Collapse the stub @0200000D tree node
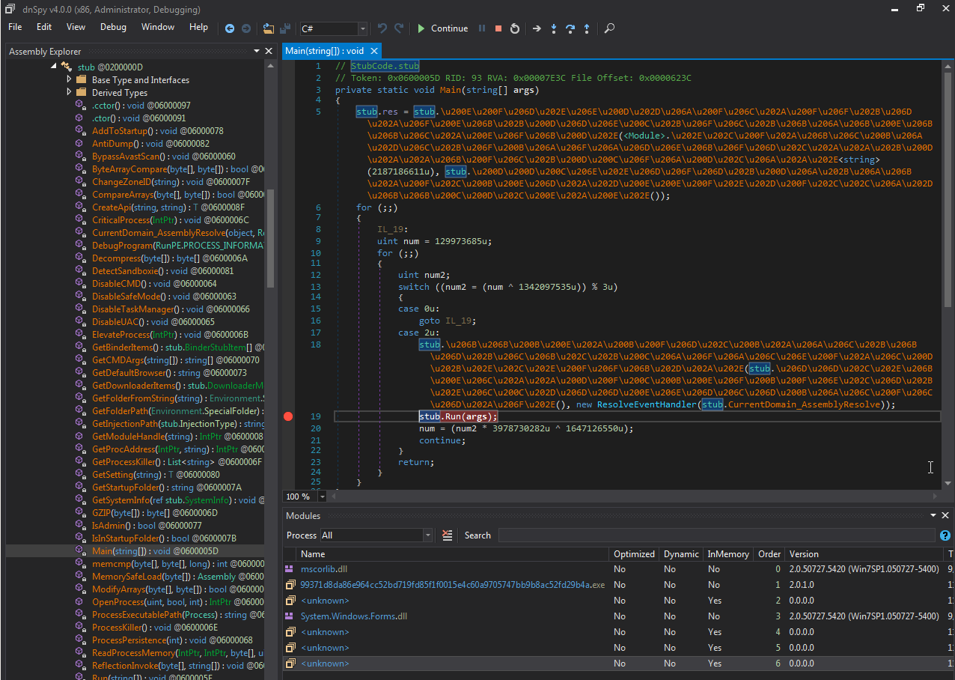Screen dimensions: 955x680 pos(54,67)
